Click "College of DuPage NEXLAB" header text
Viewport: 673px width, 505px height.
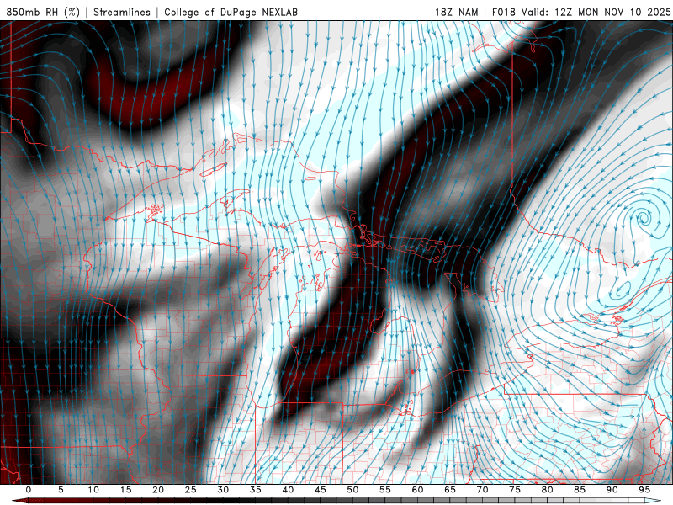[x=231, y=12]
